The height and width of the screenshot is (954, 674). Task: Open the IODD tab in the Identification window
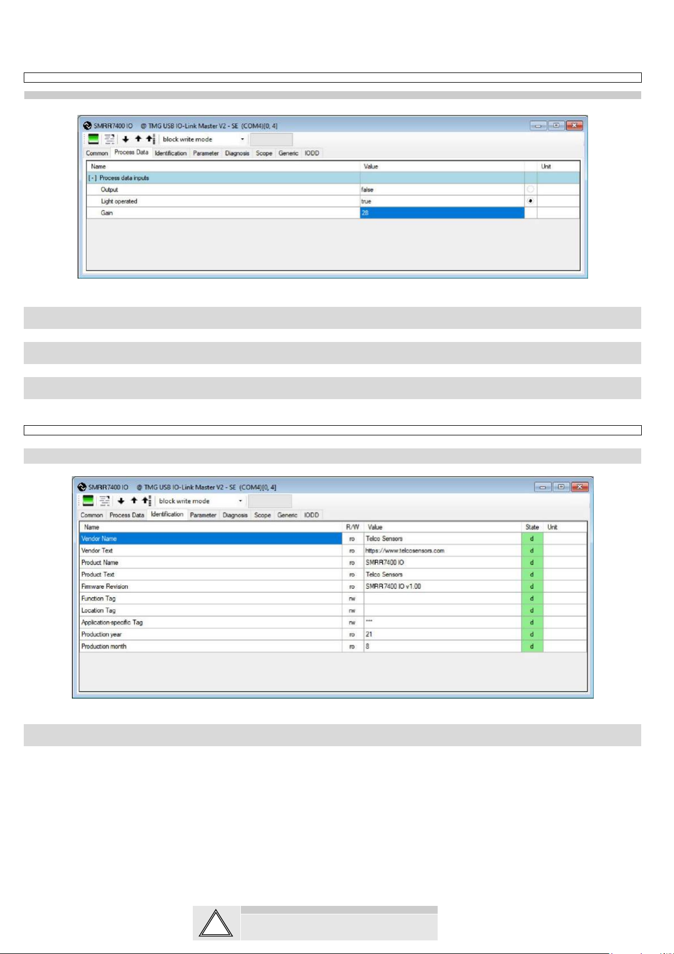coord(312,515)
